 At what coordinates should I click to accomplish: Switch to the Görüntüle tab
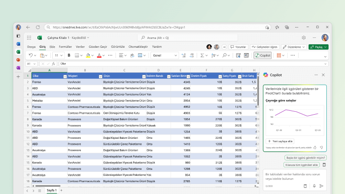(x=118, y=47)
